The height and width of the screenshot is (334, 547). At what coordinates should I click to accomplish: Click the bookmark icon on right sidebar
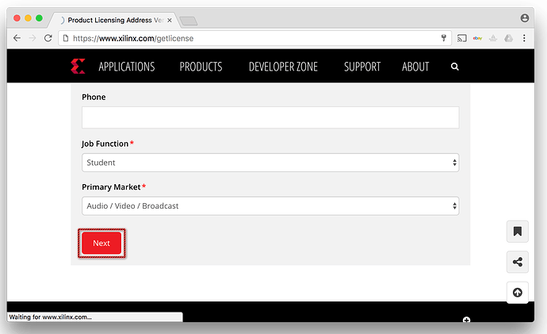click(517, 232)
